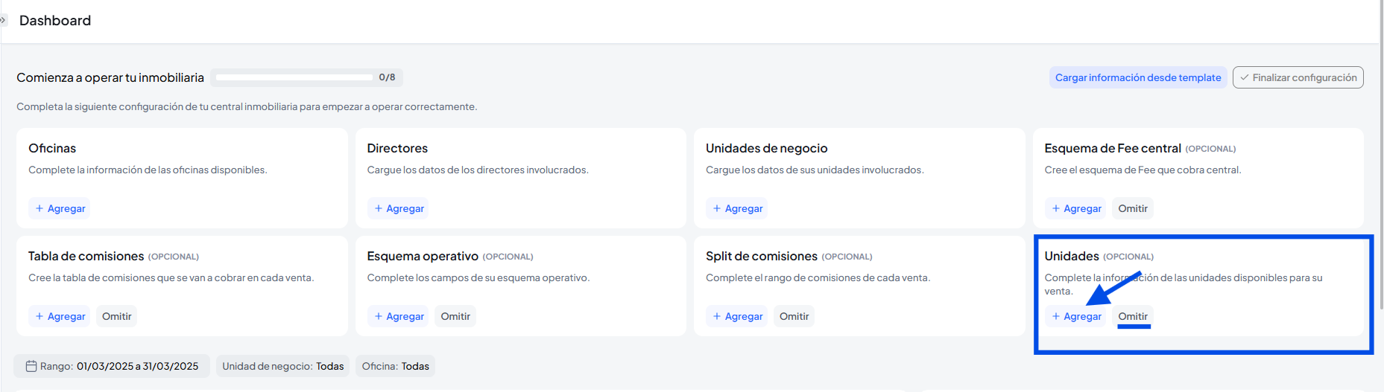Image resolution: width=1384 pixels, height=392 pixels.
Task: Click the plus icon in Unidades de negocio card
Action: pyautogui.click(x=717, y=208)
